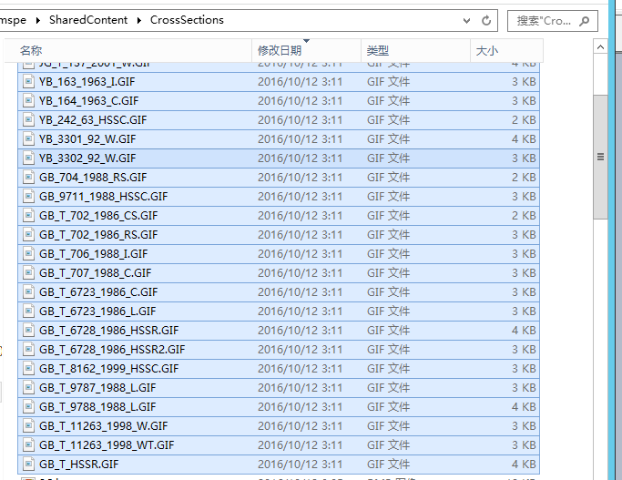This screenshot has width=622, height=480.
Task: Click the YB_163_1963_I.GIF file icon
Action: [x=28, y=82]
